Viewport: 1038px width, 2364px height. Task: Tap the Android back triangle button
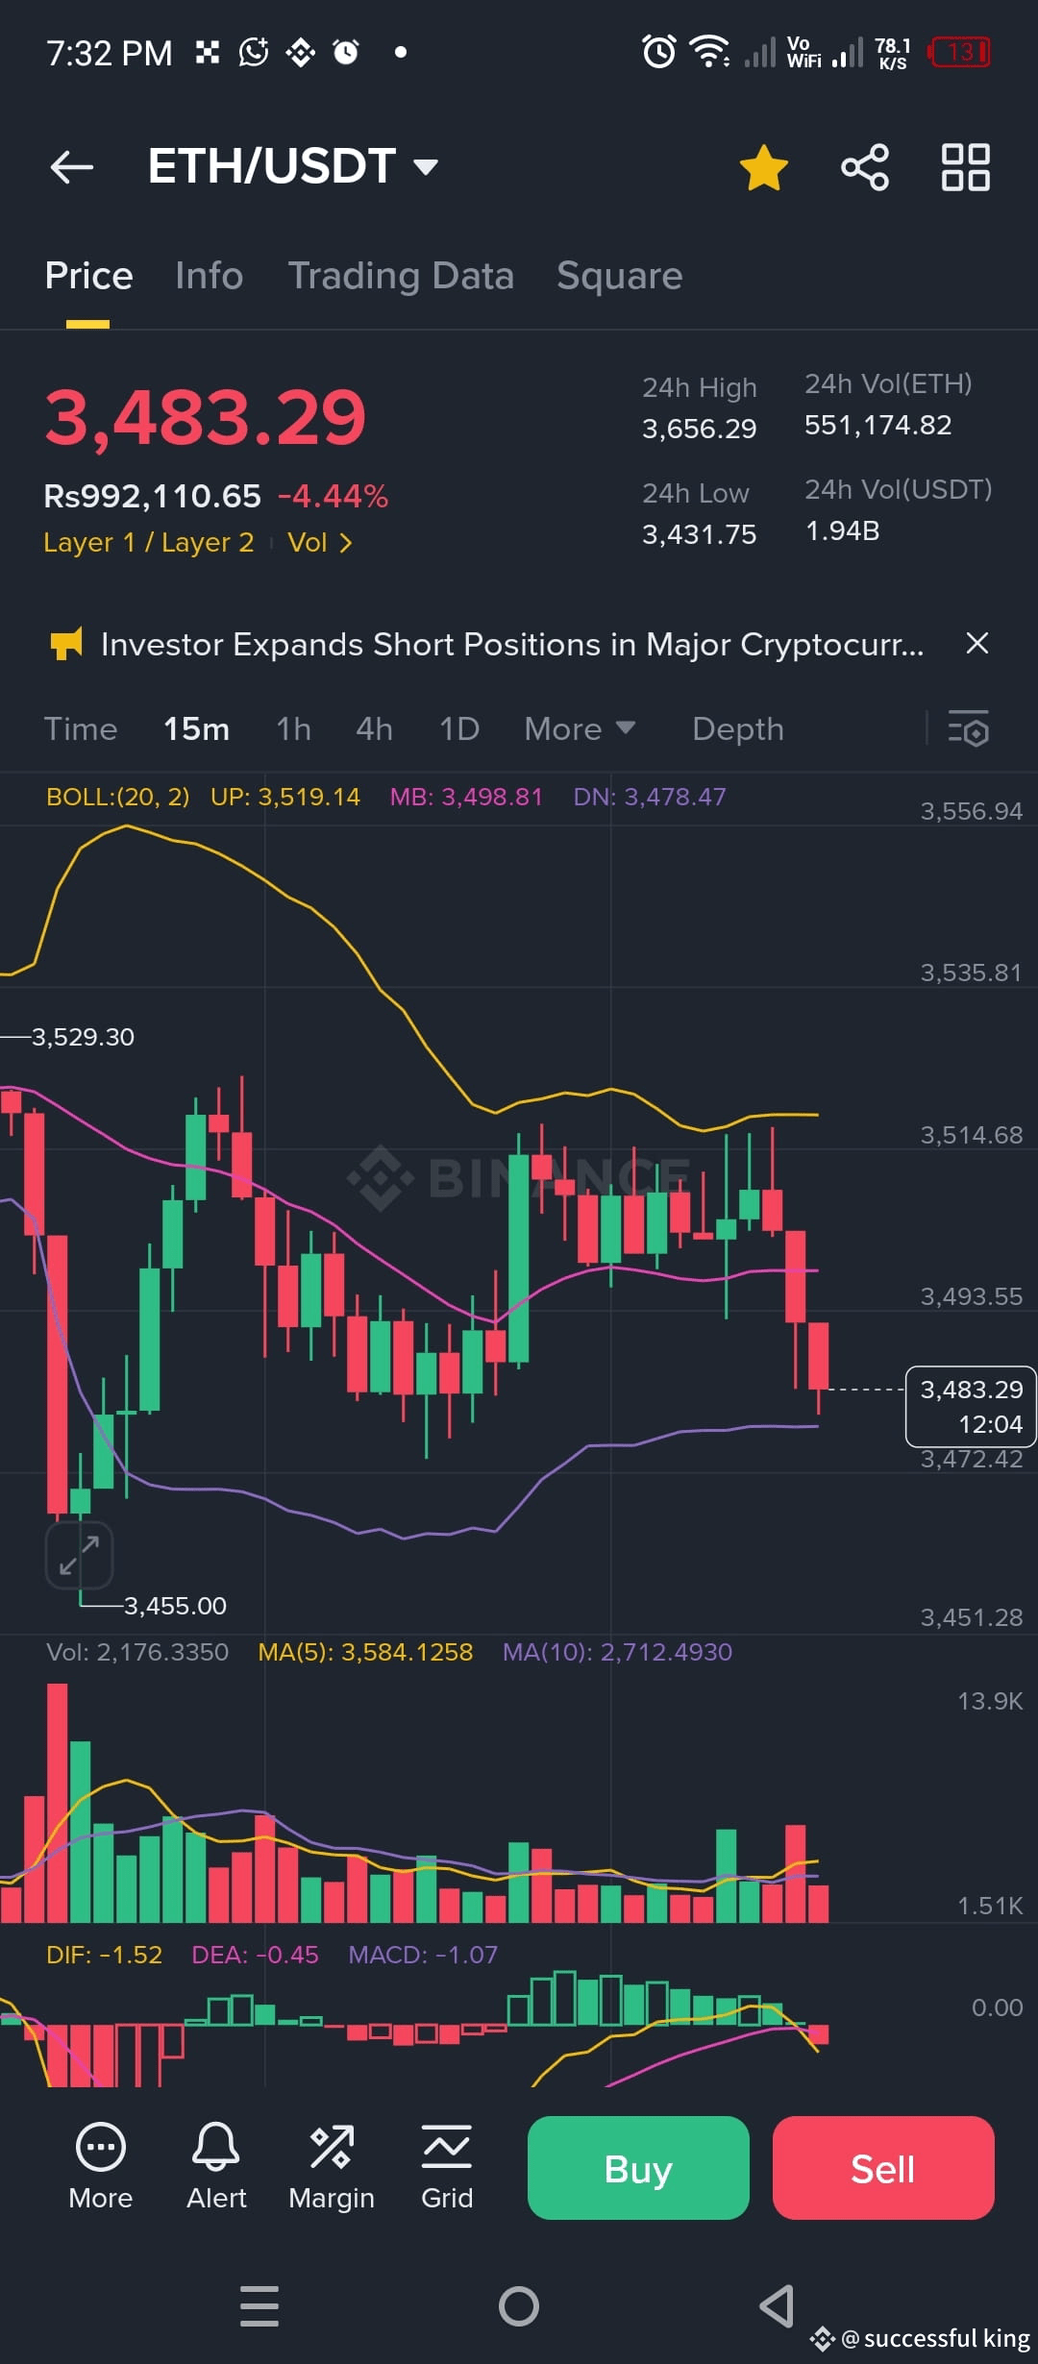(x=777, y=2306)
